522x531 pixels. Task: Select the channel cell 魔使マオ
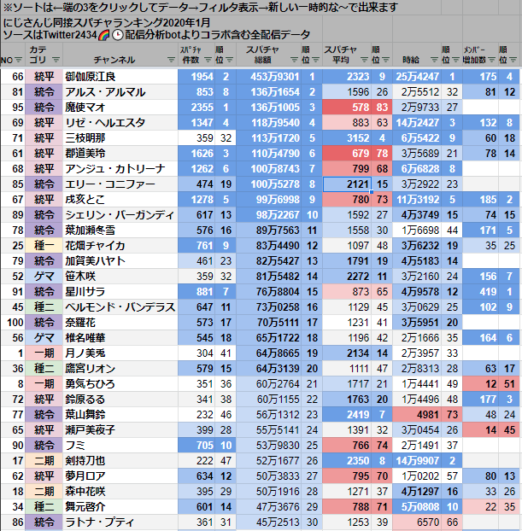click(x=120, y=108)
